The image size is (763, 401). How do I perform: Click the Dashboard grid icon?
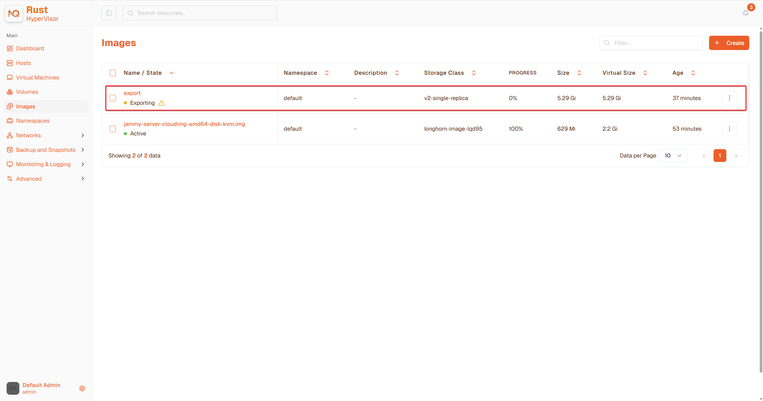click(x=10, y=49)
